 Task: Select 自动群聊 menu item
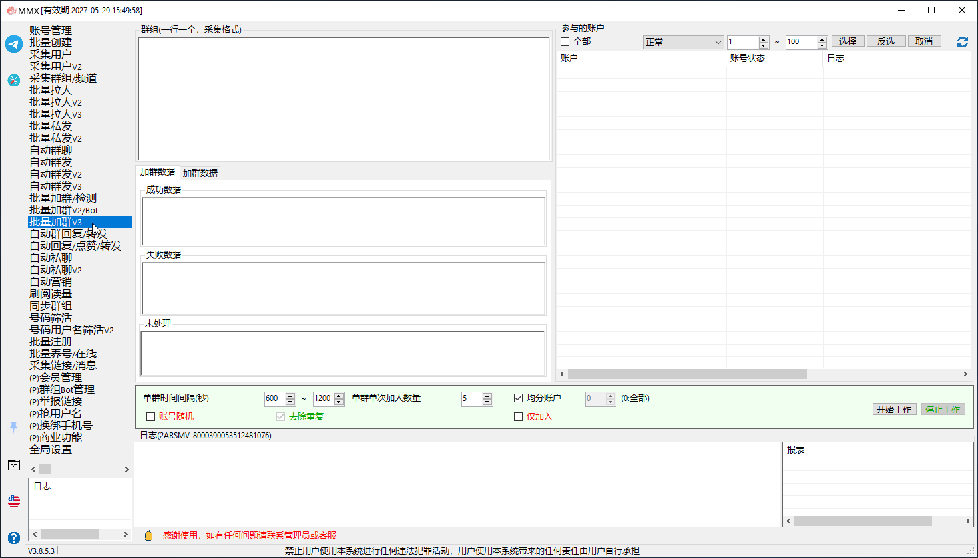[x=51, y=150]
